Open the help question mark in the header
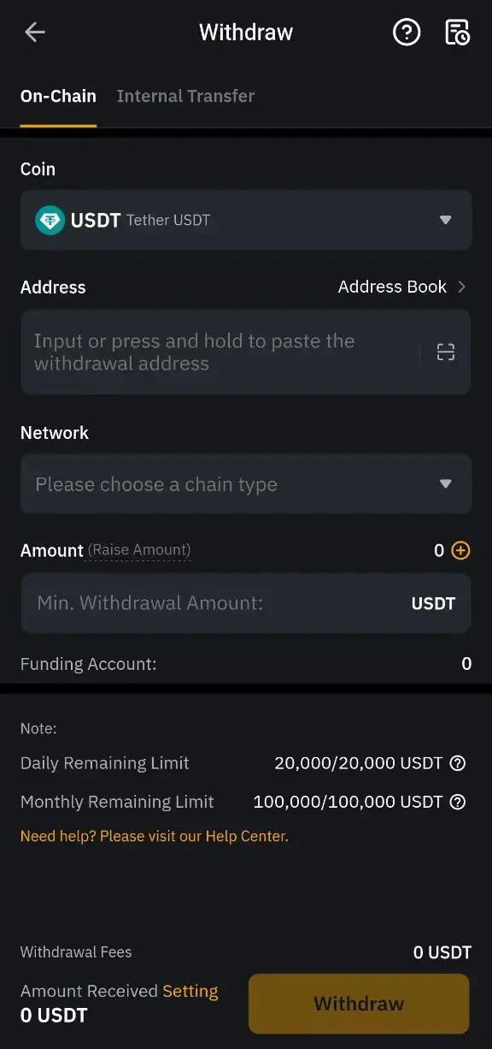492x1049 pixels. pyautogui.click(x=407, y=32)
